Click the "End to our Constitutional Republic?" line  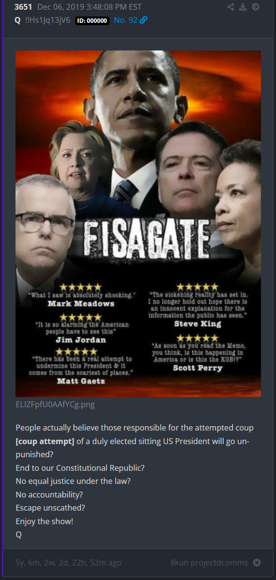(80, 468)
